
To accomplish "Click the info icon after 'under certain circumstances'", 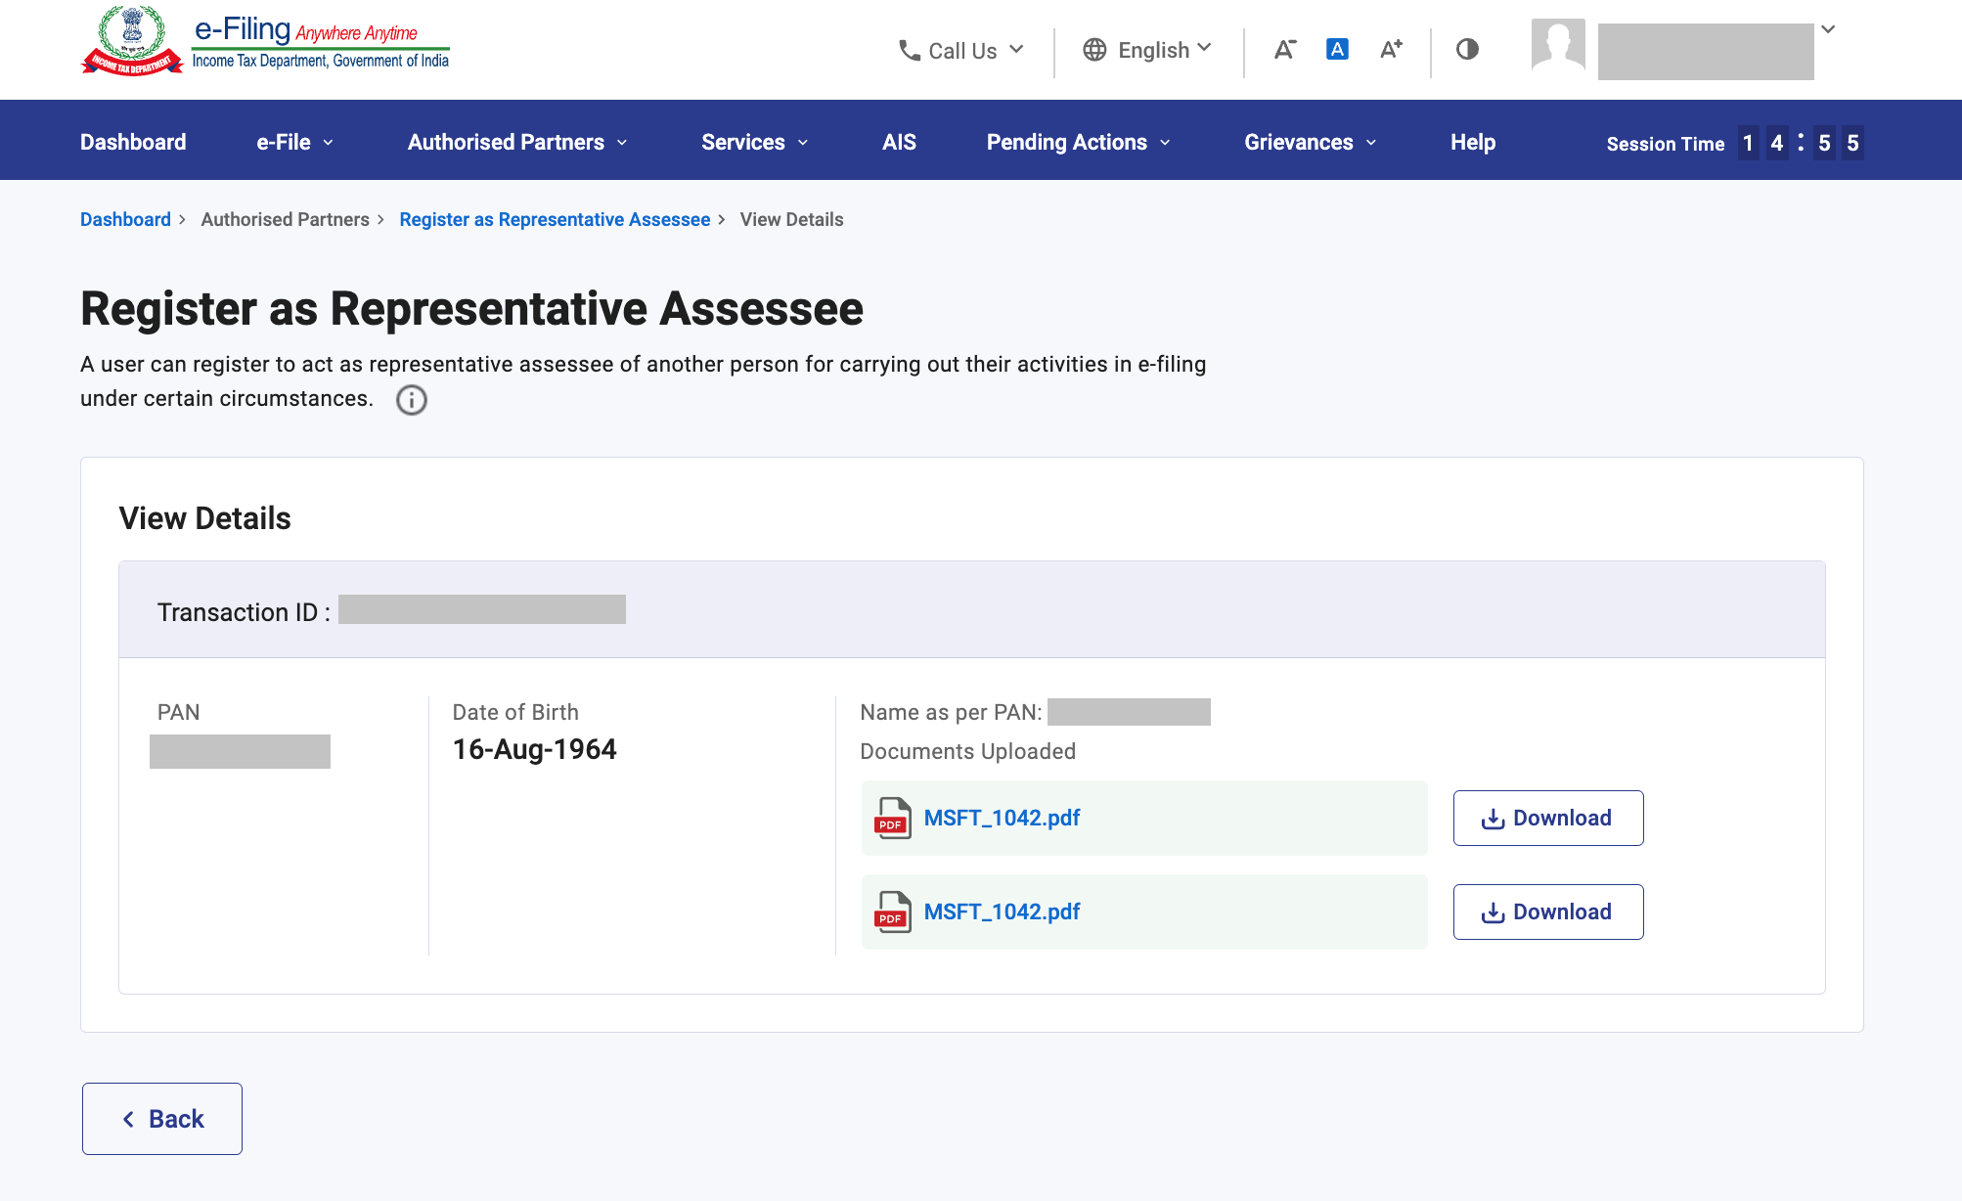I will click(x=412, y=400).
